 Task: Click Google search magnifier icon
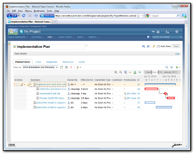coord(178,16)
